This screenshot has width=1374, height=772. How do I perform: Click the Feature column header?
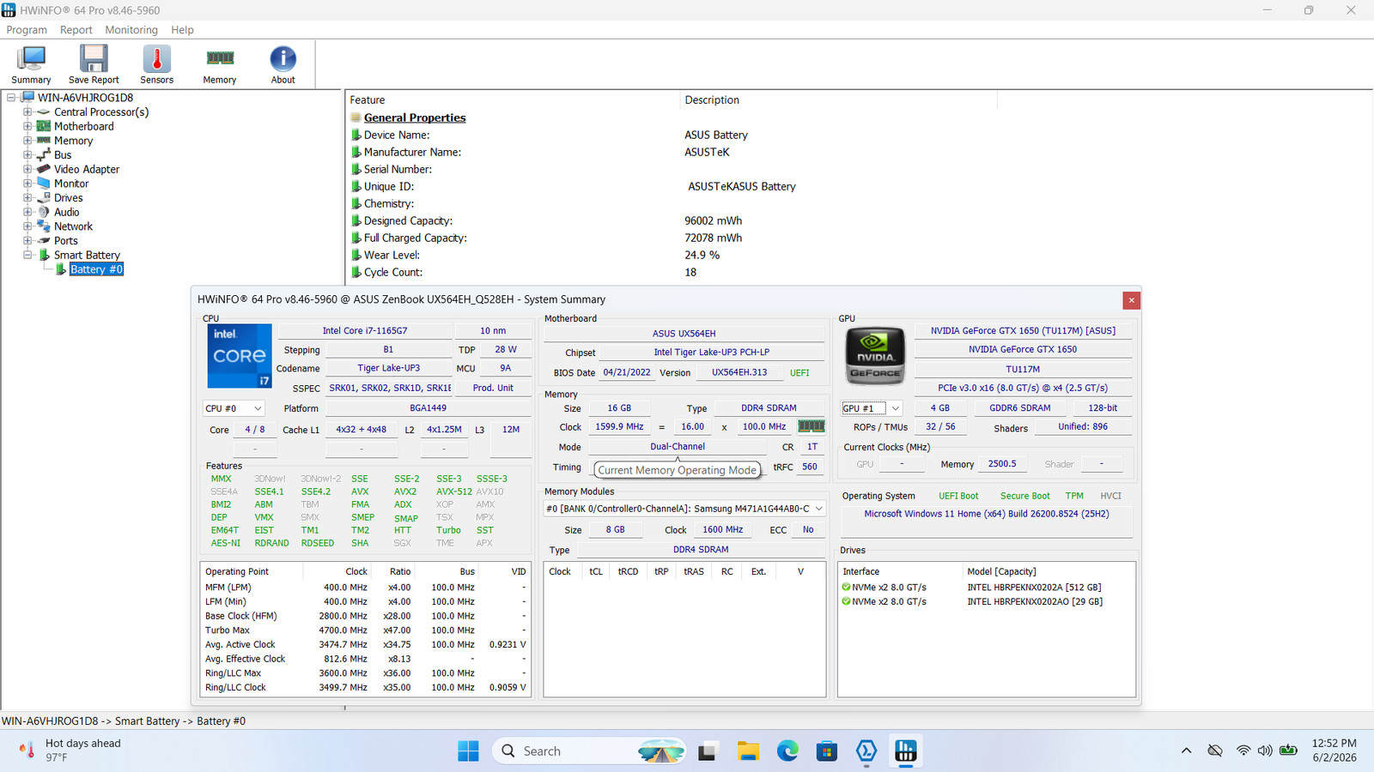point(513,100)
